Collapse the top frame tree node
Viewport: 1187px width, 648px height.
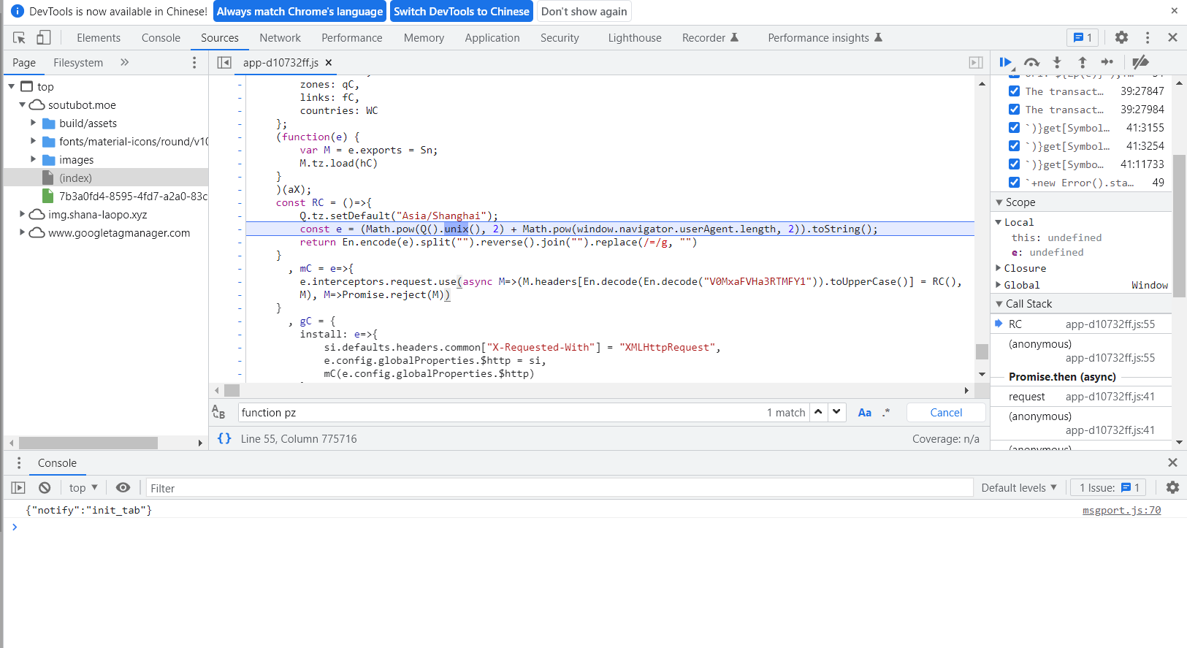[12, 86]
